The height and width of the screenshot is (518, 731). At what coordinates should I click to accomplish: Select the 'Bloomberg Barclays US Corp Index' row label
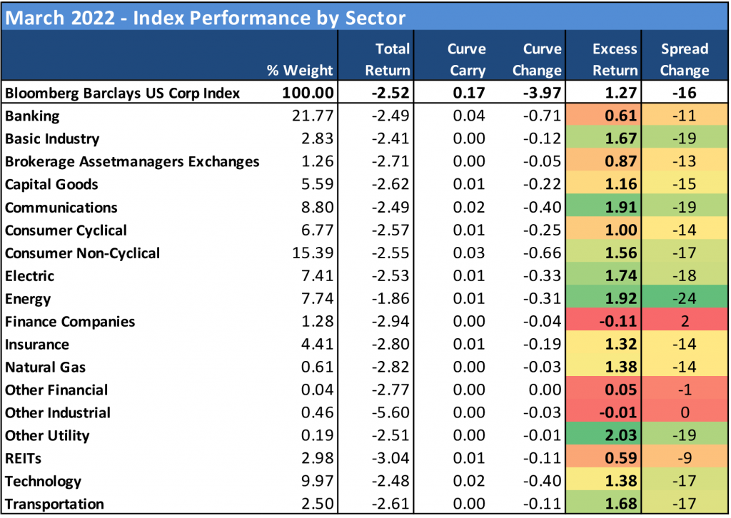(x=123, y=93)
